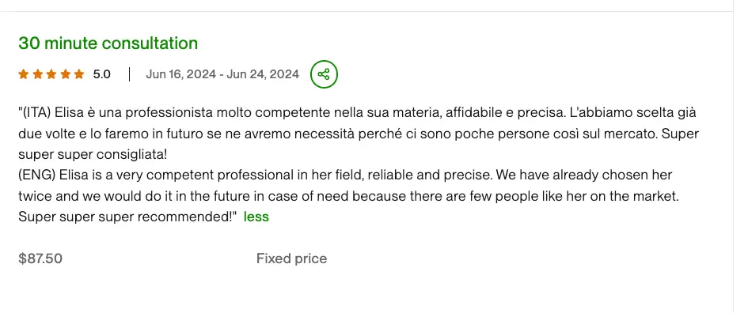Click the 5.0 rating score
Screen dimensions: 748x313
tap(101, 74)
